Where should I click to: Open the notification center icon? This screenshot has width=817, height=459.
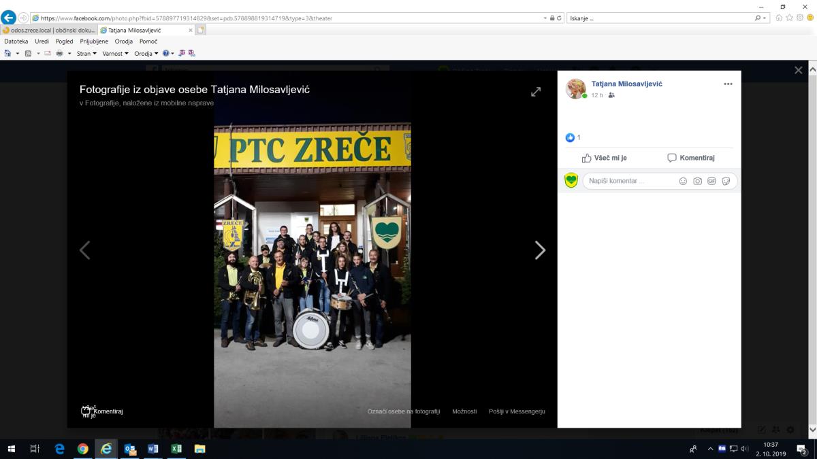pyautogui.click(x=802, y=449)
